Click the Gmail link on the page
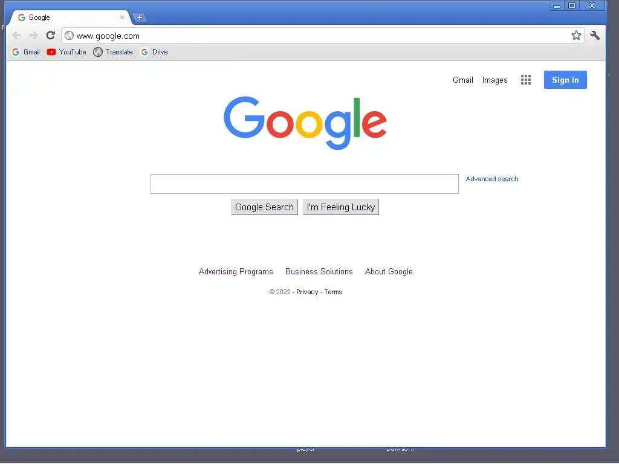 coord(462,80)
